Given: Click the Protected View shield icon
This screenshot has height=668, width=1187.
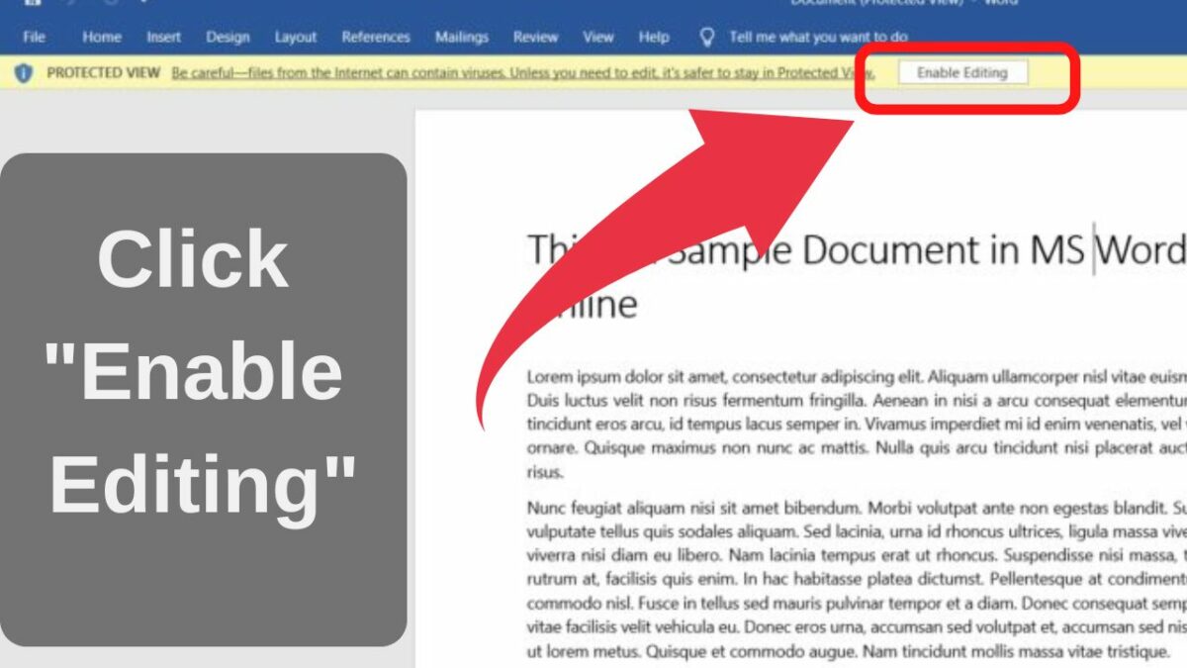Looking at the screenshot, I should (x=25, y=73).
